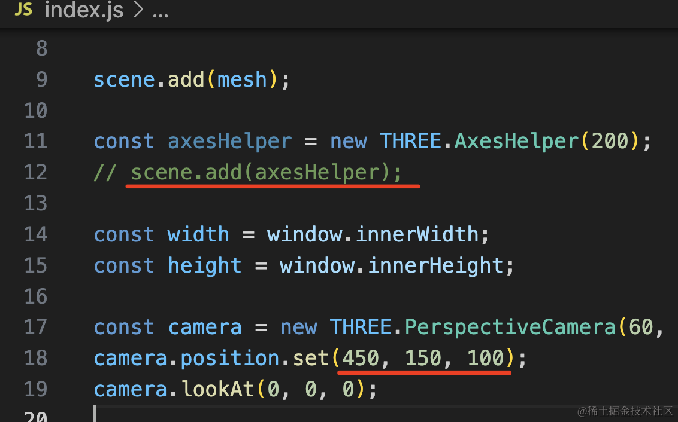The image size is (678, 422).
Task: Click line number 18 in gutter
Action: tap(36, 358)
